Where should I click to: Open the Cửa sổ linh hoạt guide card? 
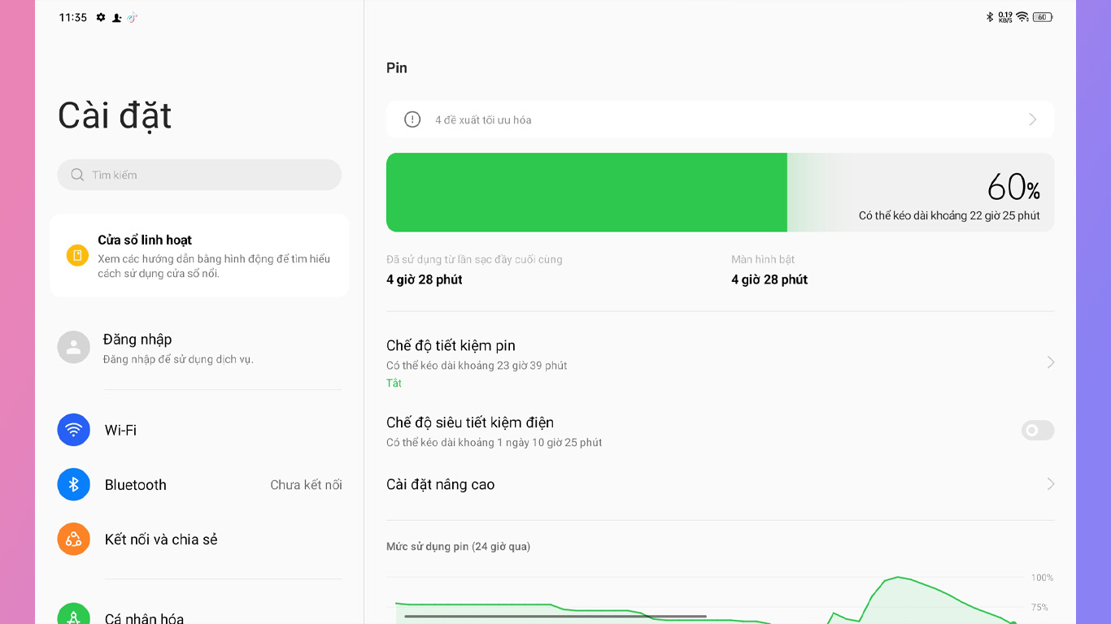click(199, 255)
